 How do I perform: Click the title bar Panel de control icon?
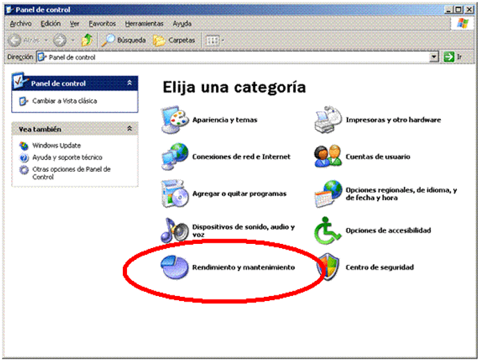click(x=10, y=10)
